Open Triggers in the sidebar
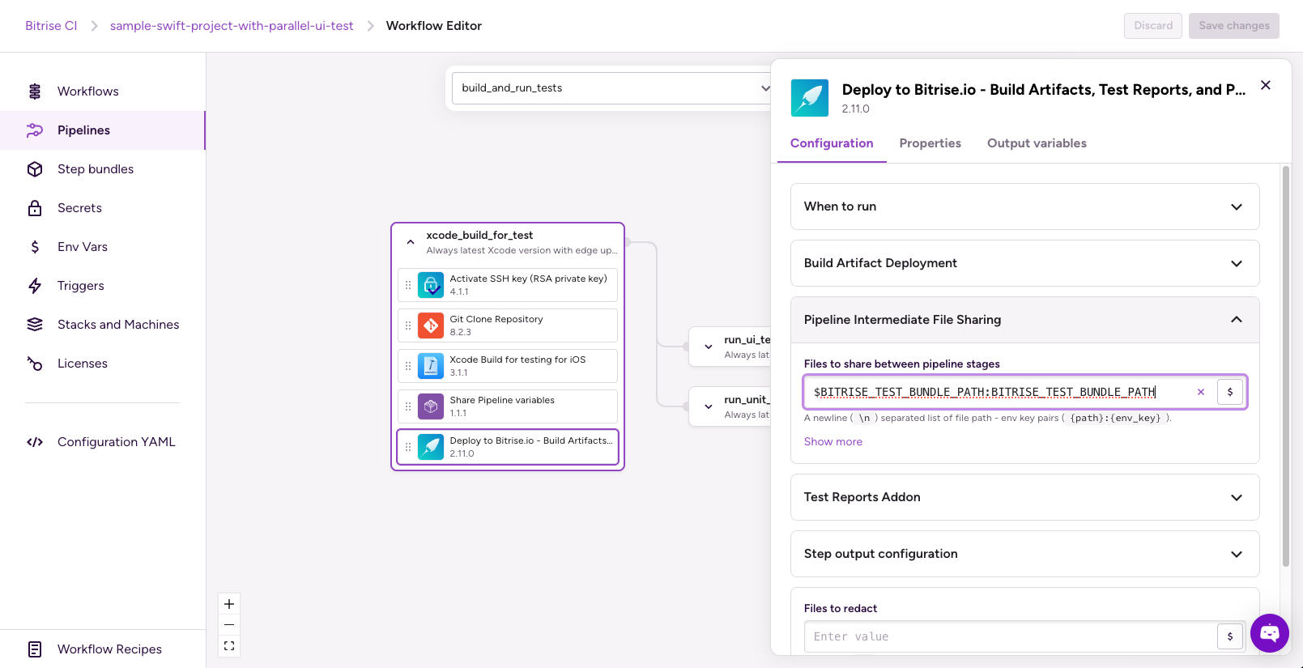 tap(103, 286)
